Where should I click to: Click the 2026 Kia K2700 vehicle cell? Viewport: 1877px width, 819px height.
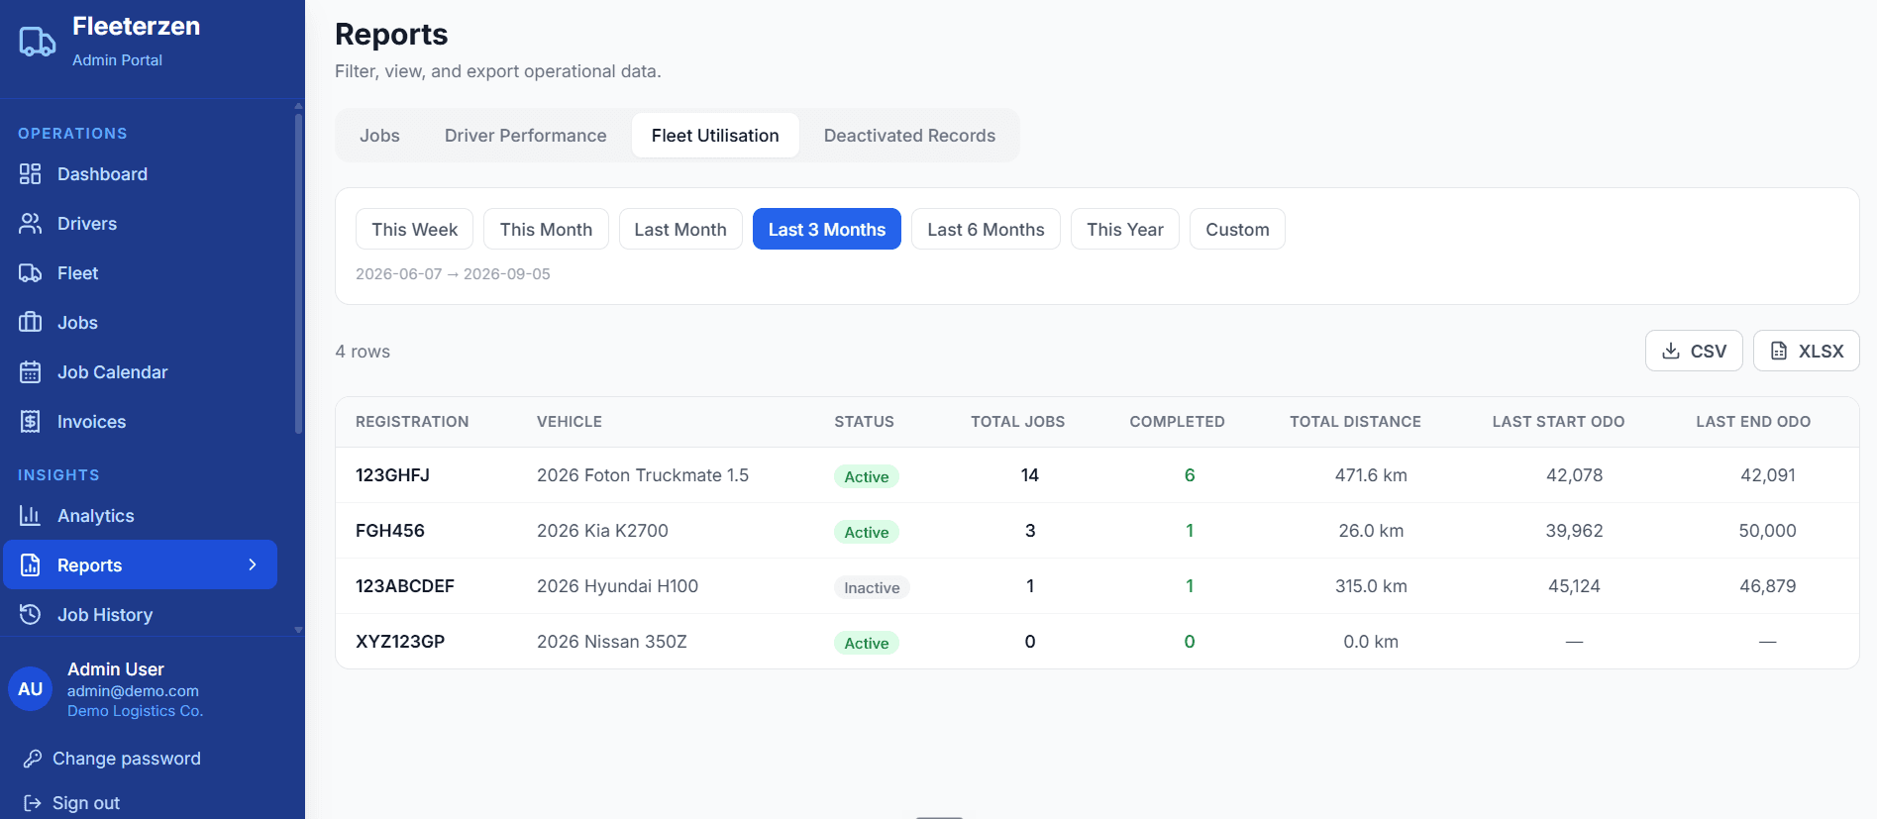pos(602,531)
